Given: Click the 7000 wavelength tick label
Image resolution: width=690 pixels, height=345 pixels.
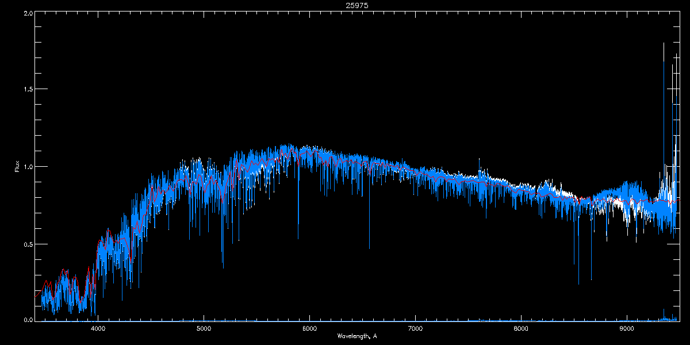Looking at the screenshot, I should pyautogui.click(x=415, y=329).
